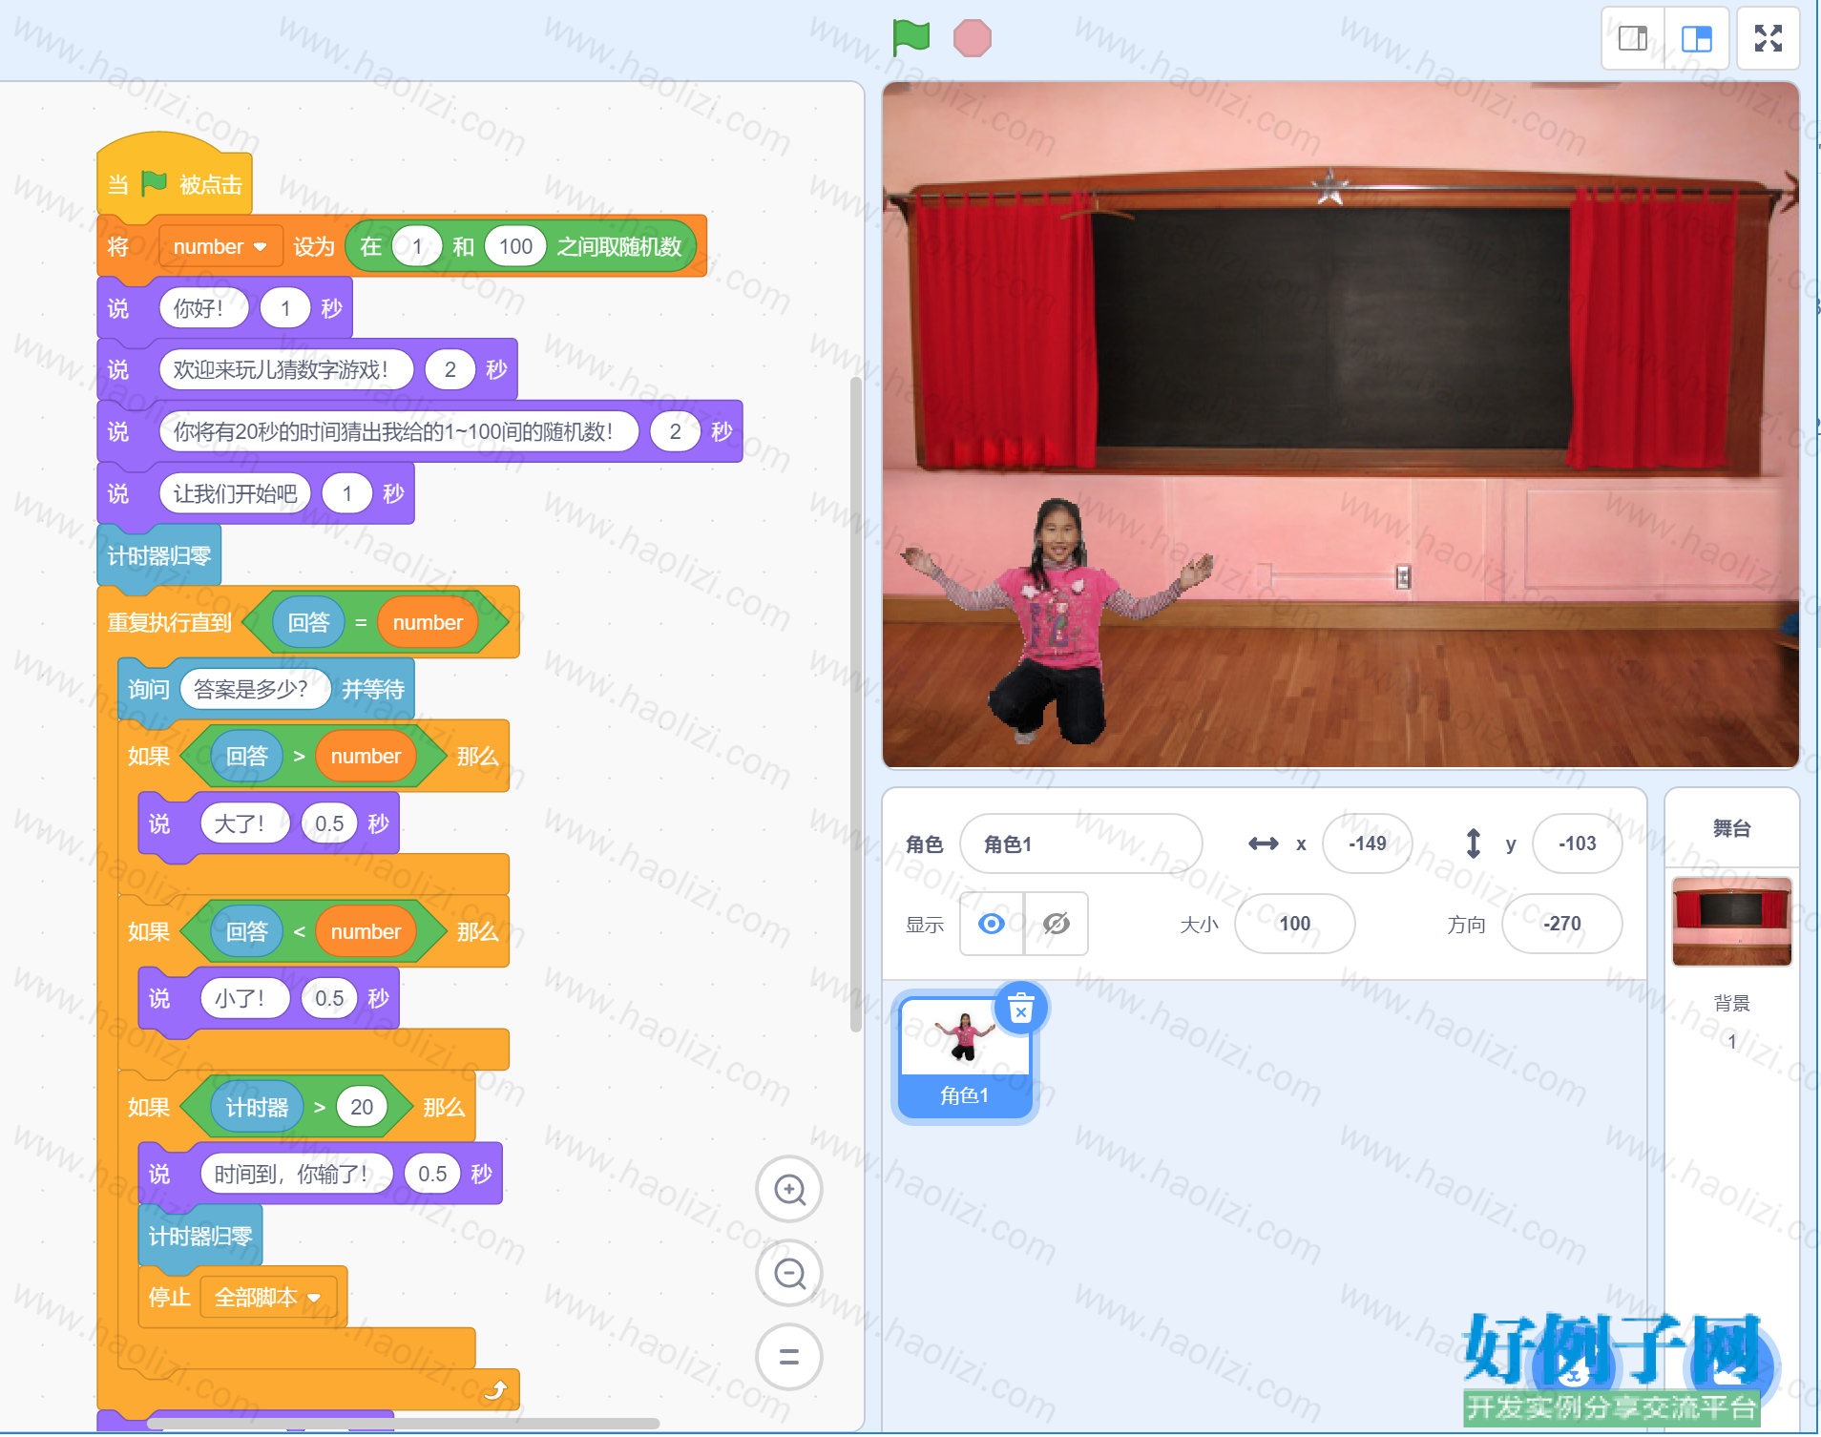Switch to large stage layout
Image resolution: width=1821 pixels, height=1437 pixels.
[1697, 38]
